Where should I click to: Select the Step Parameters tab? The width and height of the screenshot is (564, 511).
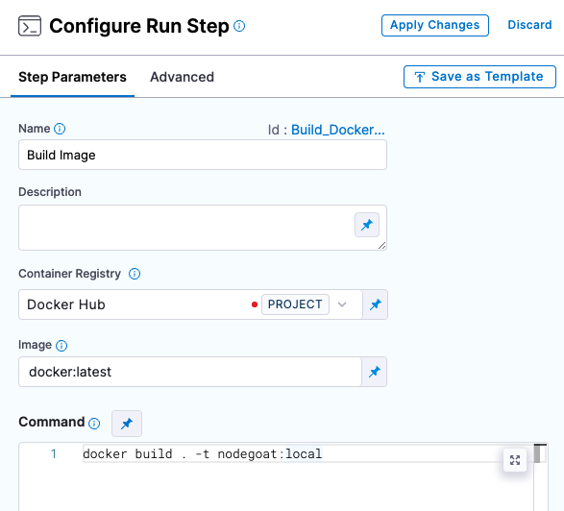[72, 77]
